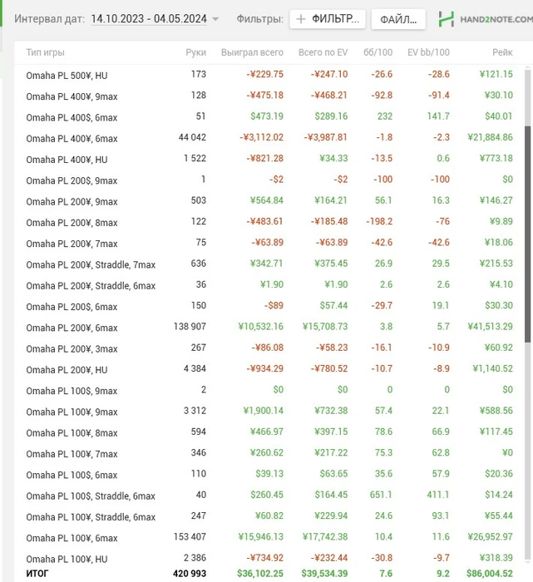The width and height of the screenshot is (533, 582).
Task: Select row Omaha PL 100¥, 7max
Action: pyautogui.click(x=269, y=454)
